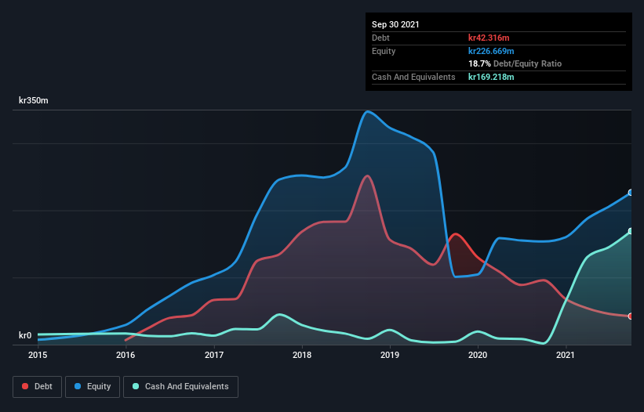The width and height of the screenshot is (644, 412).
Task: Click the 2021 x-axis label
Action: coord(566,355)
